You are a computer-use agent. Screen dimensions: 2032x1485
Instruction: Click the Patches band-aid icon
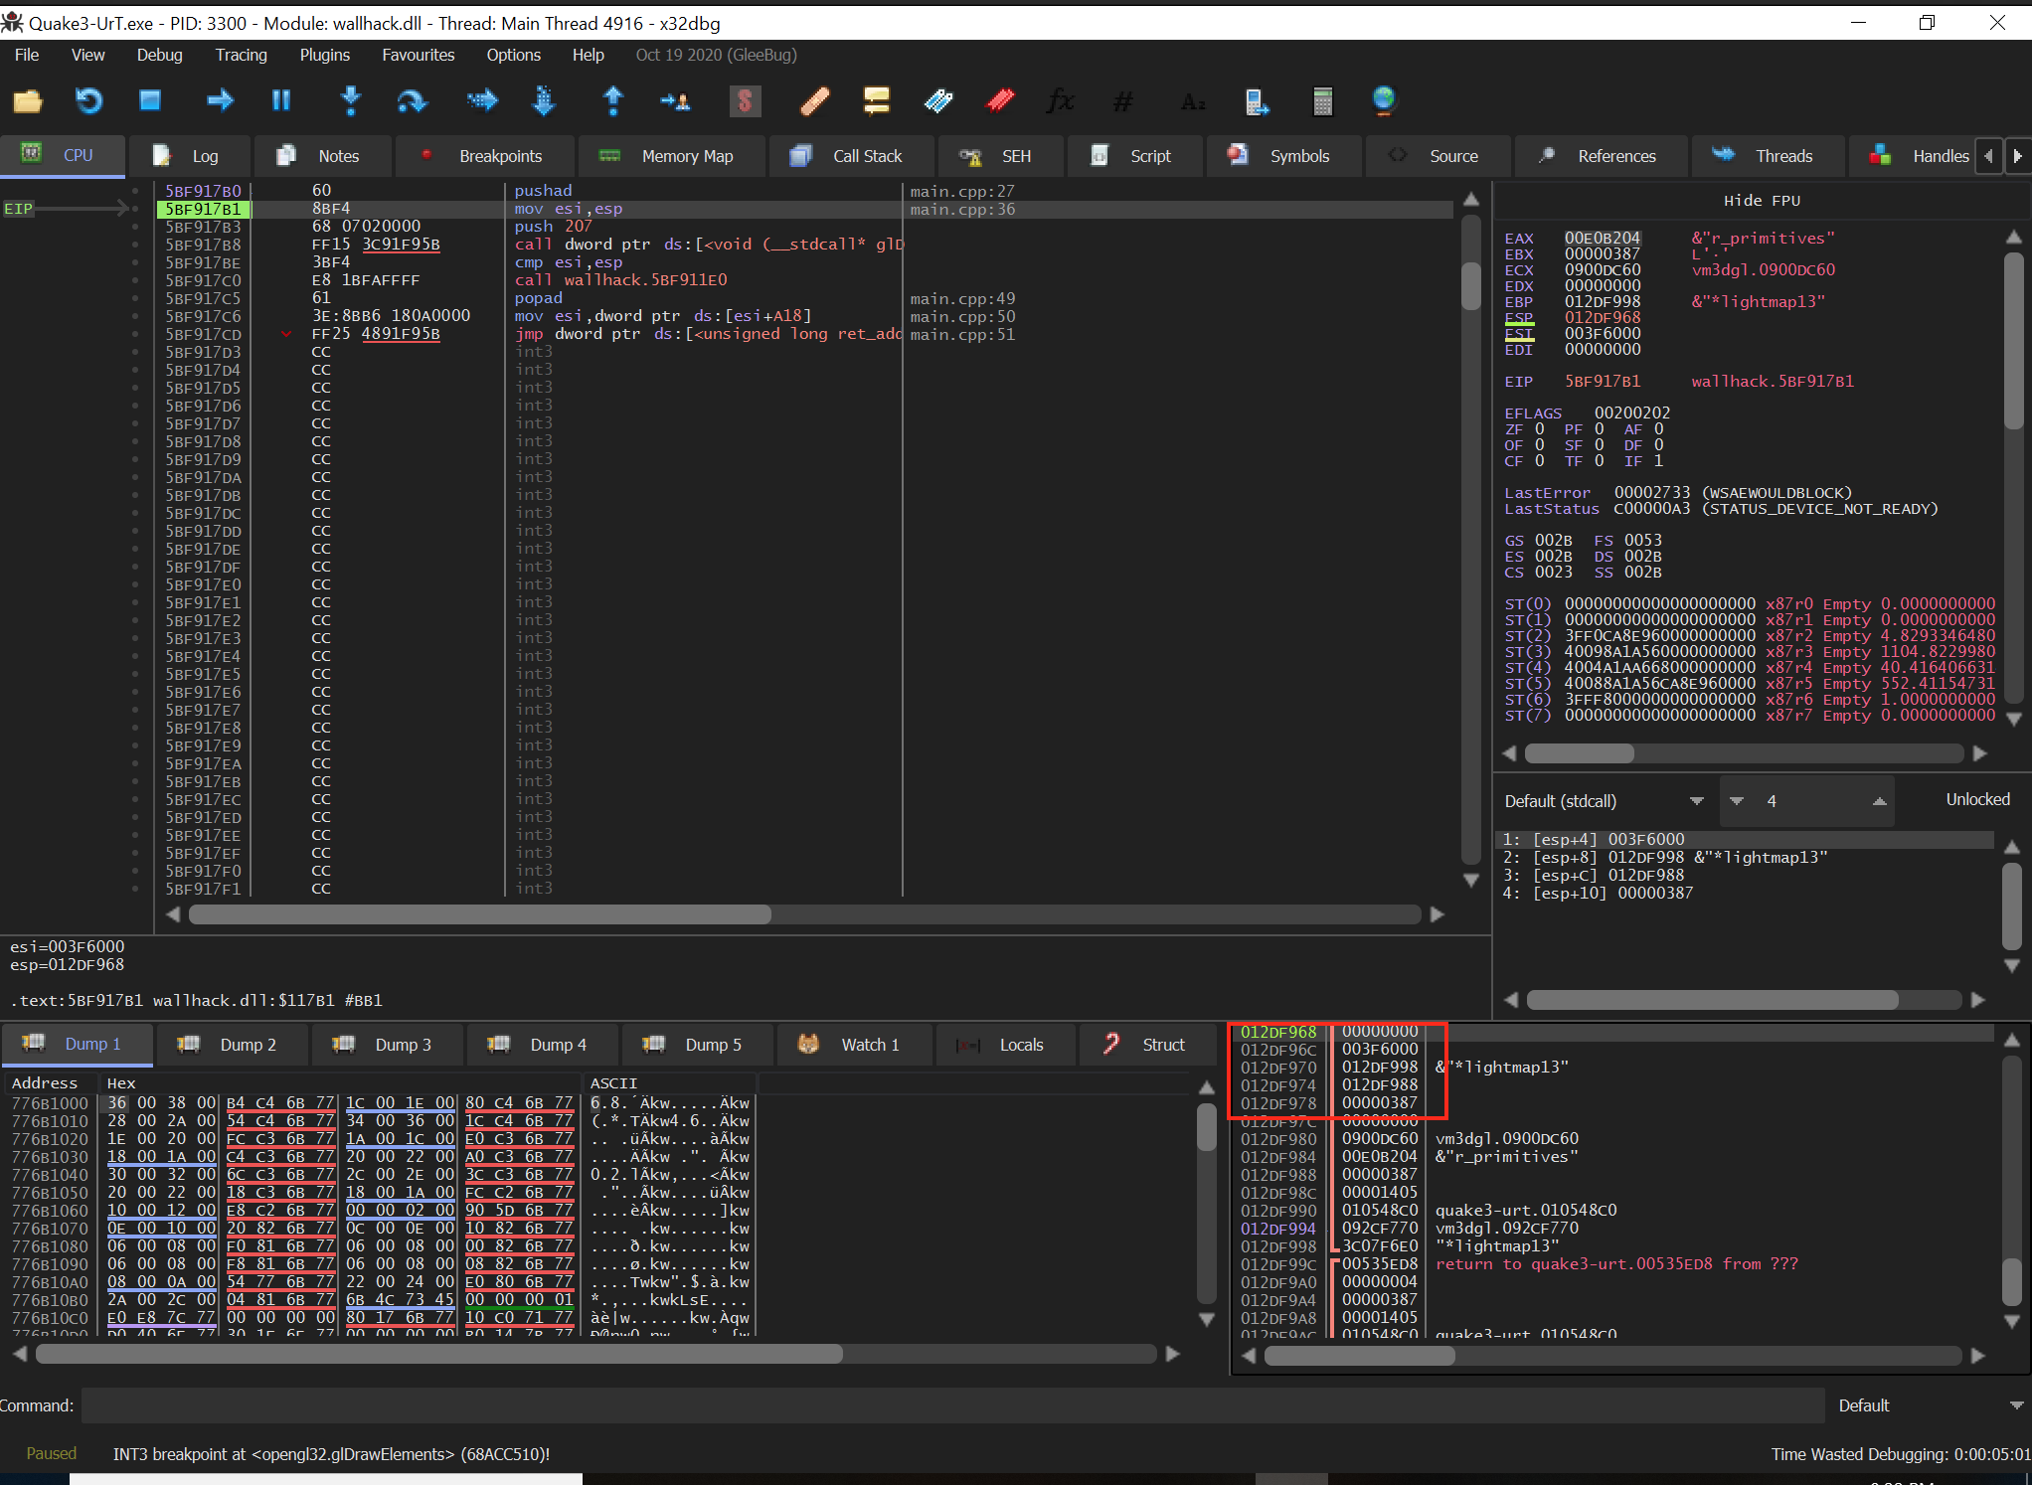click(x=814, y=100)
